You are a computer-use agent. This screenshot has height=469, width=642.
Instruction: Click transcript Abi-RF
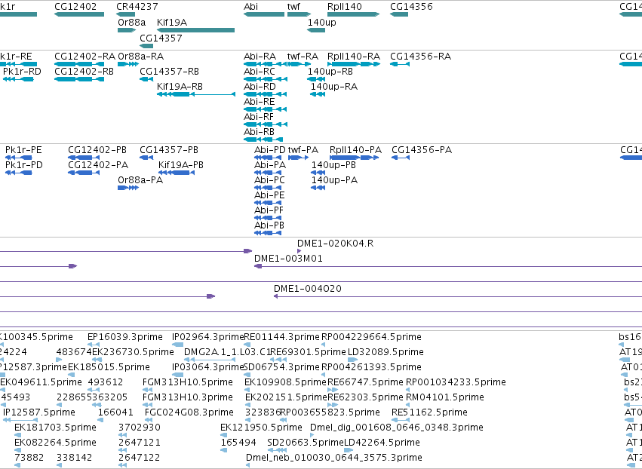(x=266, y=124)
